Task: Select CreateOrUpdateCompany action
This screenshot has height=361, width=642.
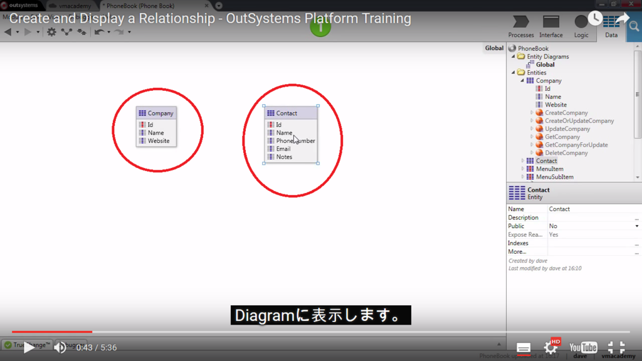Action: click(579, 121)
